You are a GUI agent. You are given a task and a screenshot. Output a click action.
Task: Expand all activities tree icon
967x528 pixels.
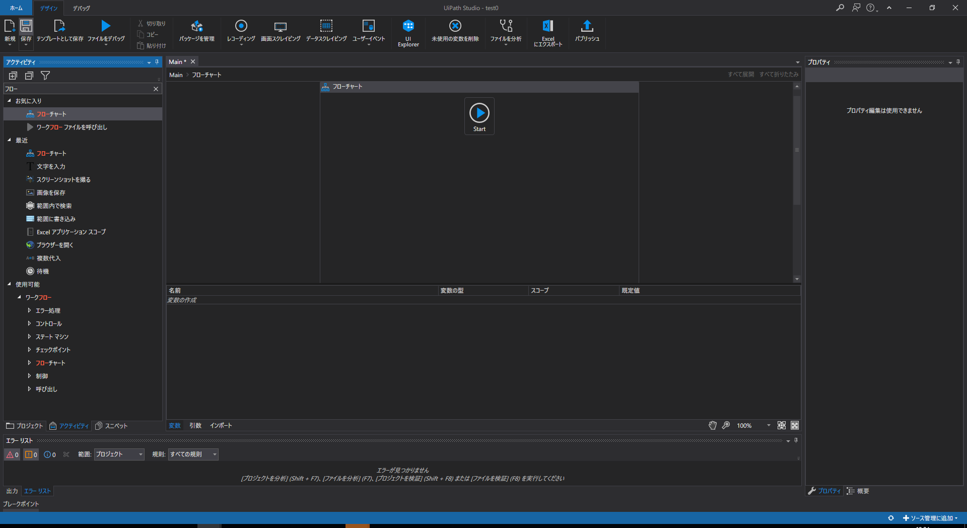[13, 76]
